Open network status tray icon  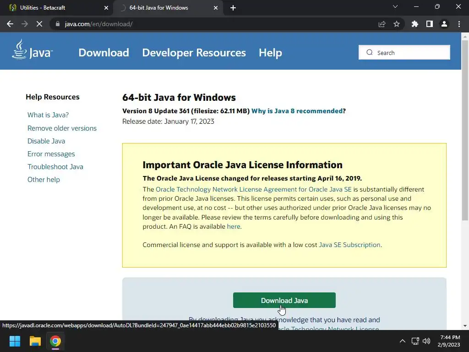coord(415,341)
